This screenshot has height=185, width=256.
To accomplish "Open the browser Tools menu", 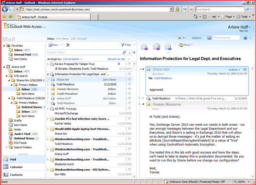I will tap(244, 17).
